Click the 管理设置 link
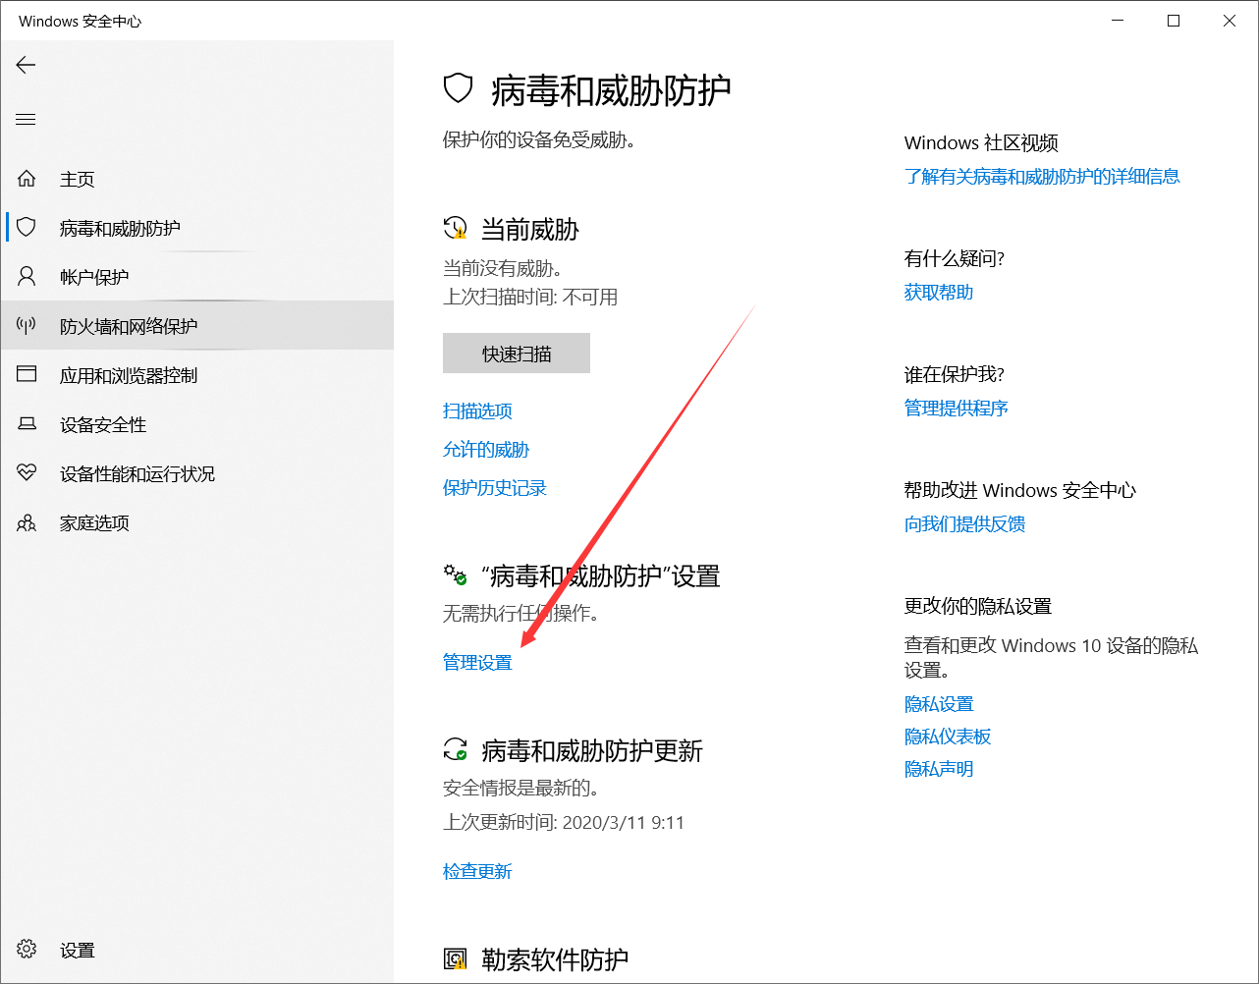Screen dimensions: 1259x984 [477, 662]
